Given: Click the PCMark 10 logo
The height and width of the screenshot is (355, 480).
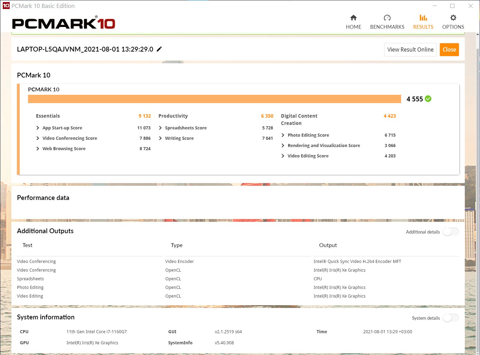Looking at the screenshot, I should click(x=64, y=23).
